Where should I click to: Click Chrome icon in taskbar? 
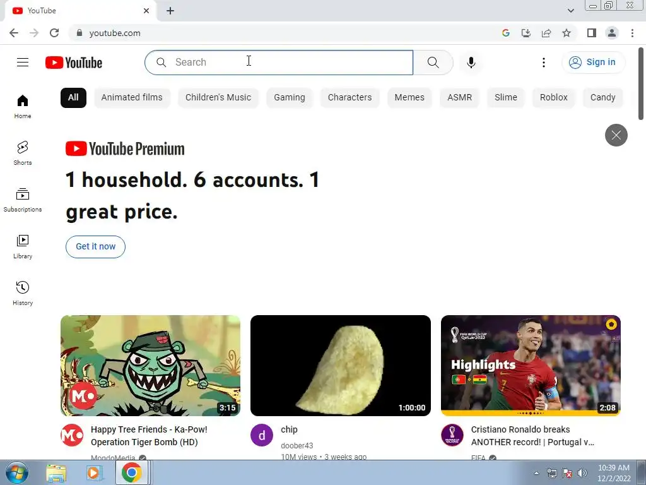tap(131, 472)
